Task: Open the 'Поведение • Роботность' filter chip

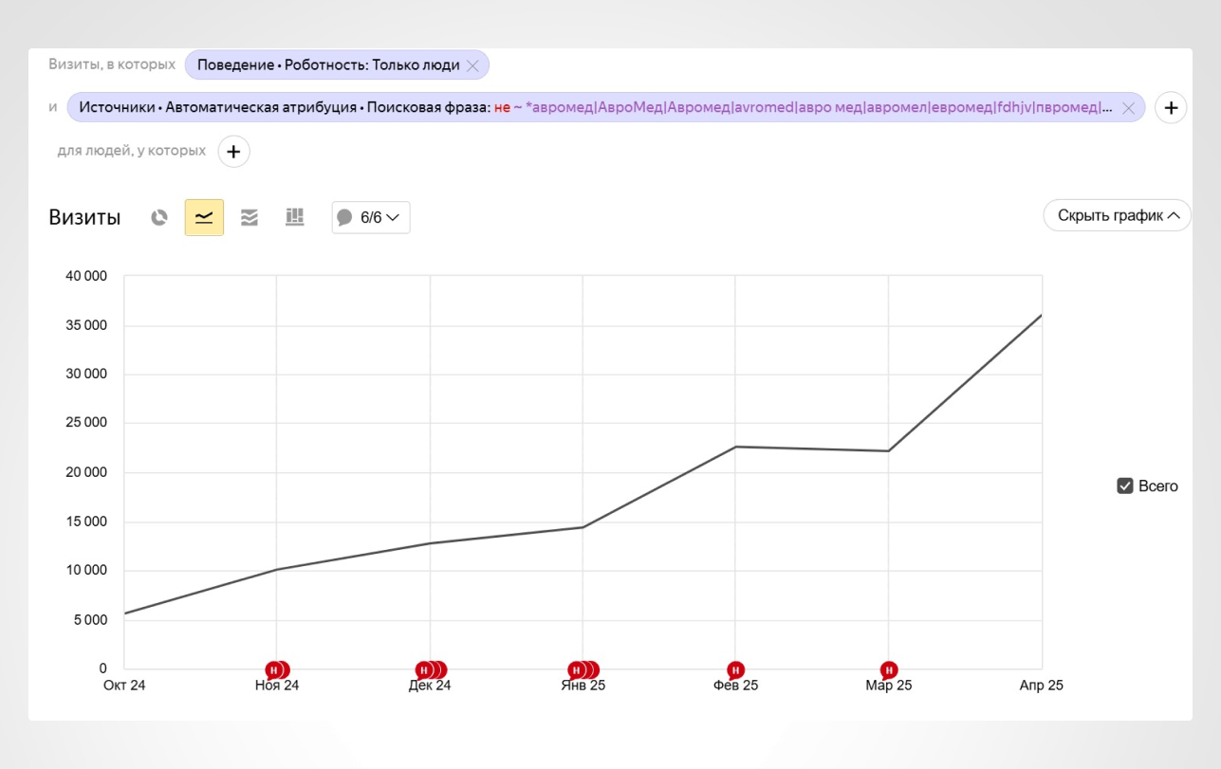Action: pyautogui.click(x=328, y=65)
